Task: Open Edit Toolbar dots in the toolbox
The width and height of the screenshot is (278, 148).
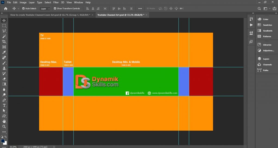Action: pyautogui.click(x=4, y=132)
